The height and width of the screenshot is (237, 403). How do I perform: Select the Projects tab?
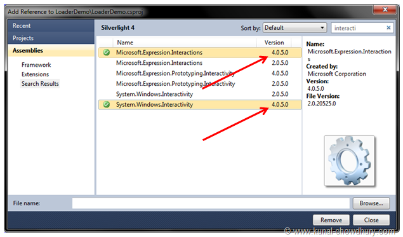click(x=51, y=38)
